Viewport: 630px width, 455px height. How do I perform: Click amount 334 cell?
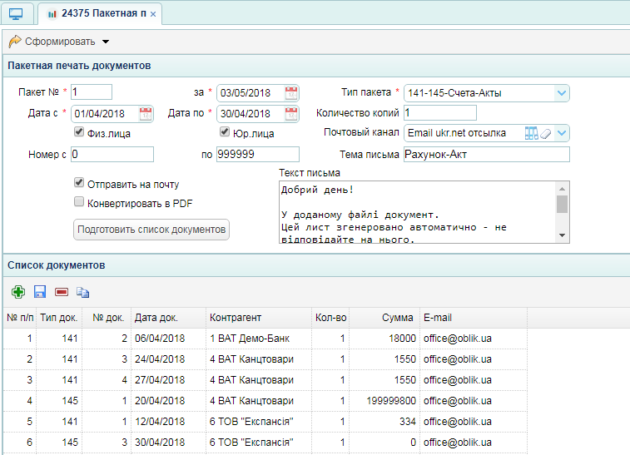[x=384, y=422]
